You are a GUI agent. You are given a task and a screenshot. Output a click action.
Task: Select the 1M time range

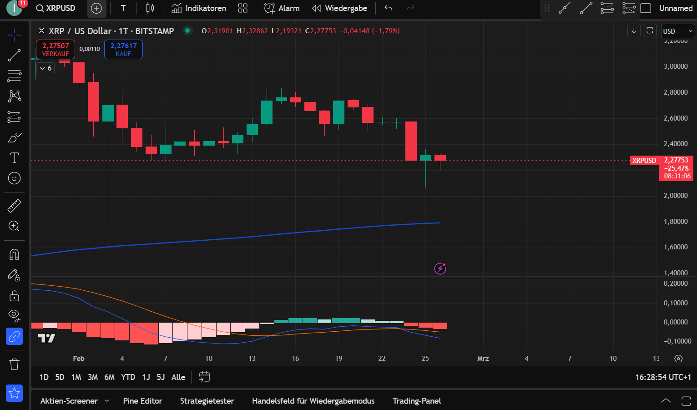click(76, 377)
